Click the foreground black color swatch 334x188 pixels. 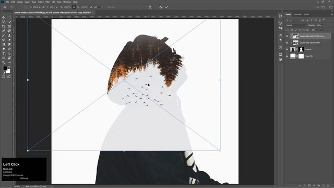click(5, 68)
